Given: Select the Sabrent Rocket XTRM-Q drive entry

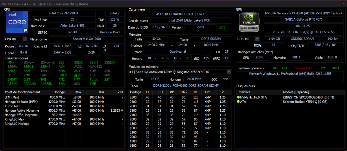Looking at the screenshot, I should pyautogui.click(x=305, y=102).
